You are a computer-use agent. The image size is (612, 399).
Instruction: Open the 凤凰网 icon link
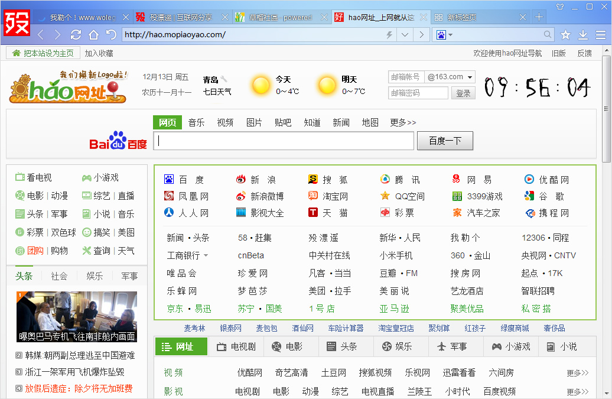pyautogui.click(x=169, y=196)
